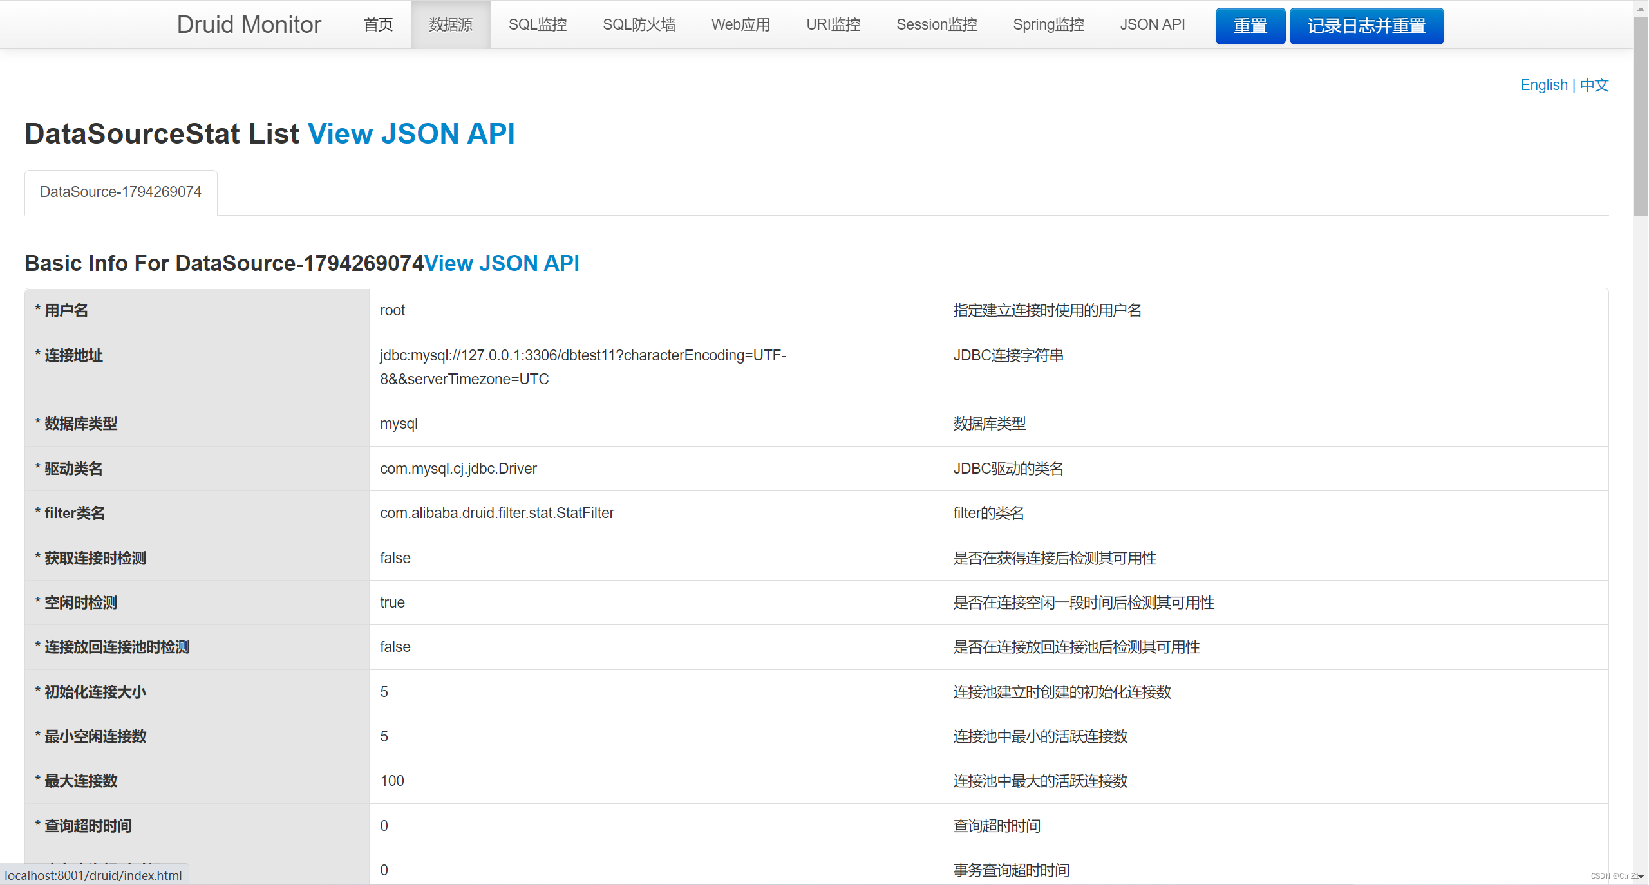The image size is (1649, 885).
Task: Open the SQL监控 monitoring page
Action: pyautogui.click(x=537, y=24)
